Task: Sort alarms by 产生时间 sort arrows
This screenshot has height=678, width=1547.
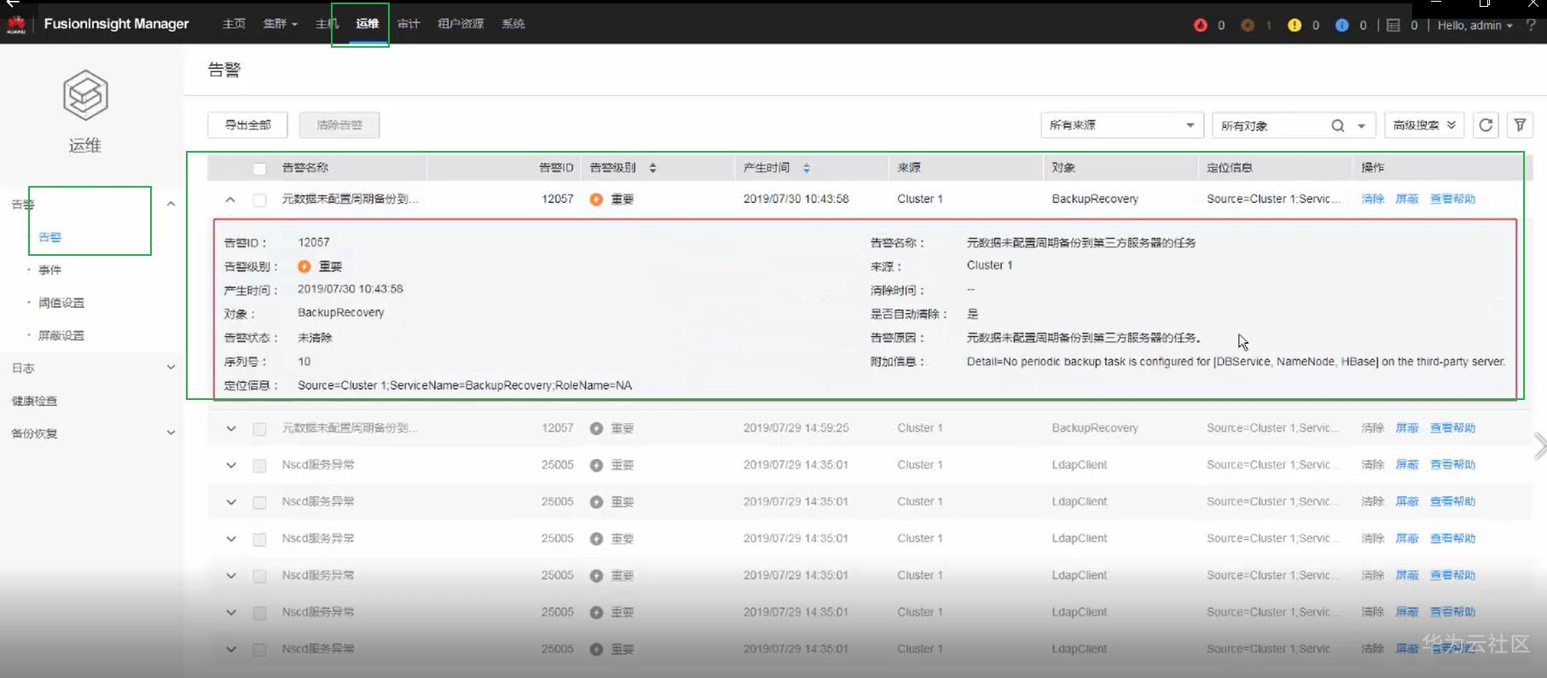Action: (806, 168)
